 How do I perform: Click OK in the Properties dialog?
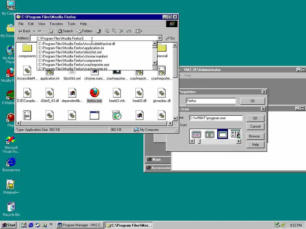click(253, 101)
